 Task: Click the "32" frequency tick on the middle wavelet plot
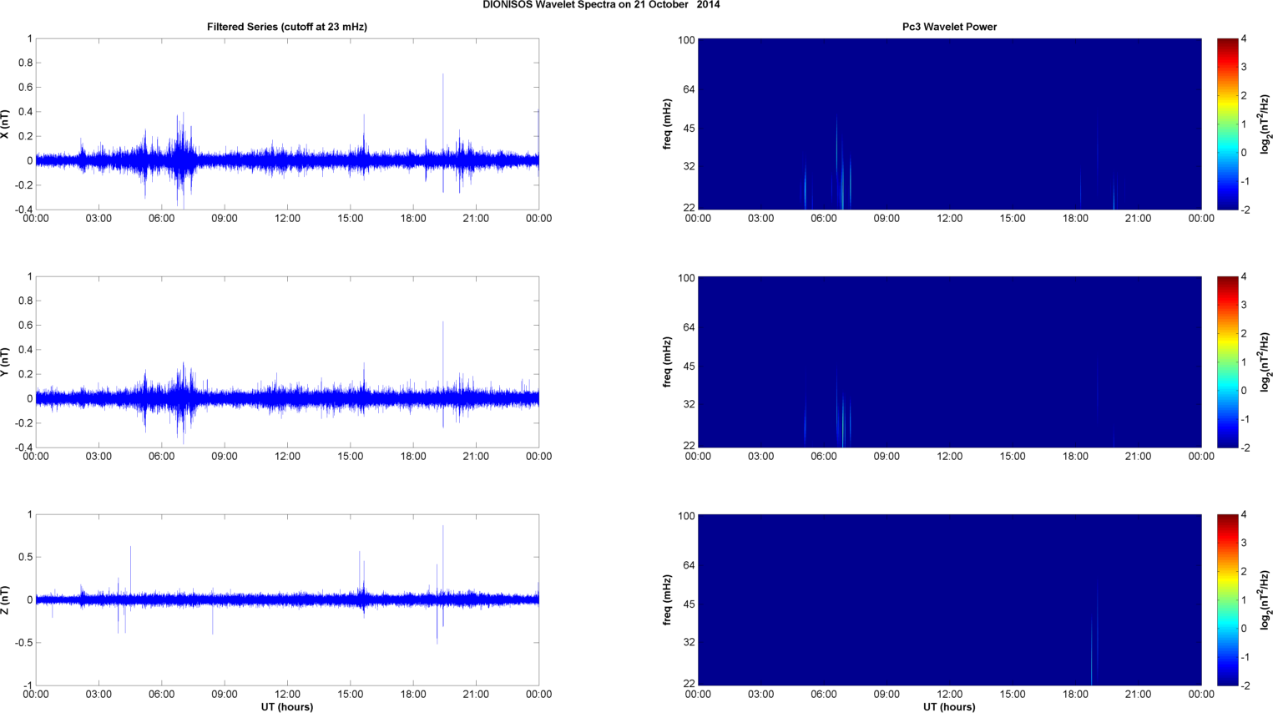click(x=689, y=405)
